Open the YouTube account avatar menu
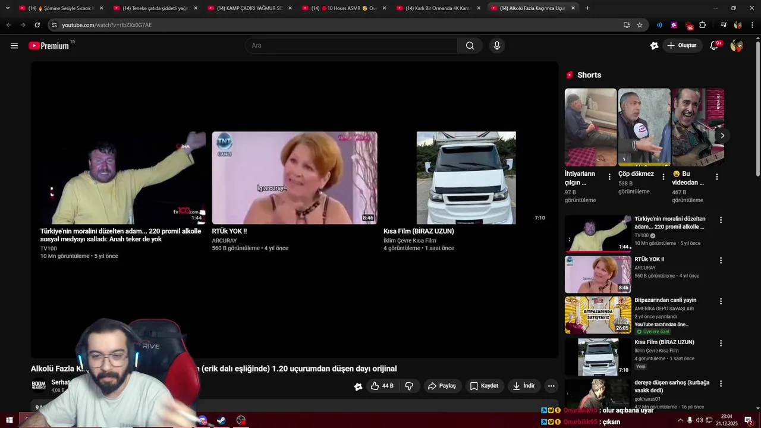The image size is (761, 428). pos(737,46)
